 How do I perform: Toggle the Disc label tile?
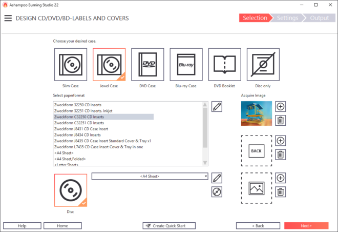pyautogui.click(x=71, y=190)
